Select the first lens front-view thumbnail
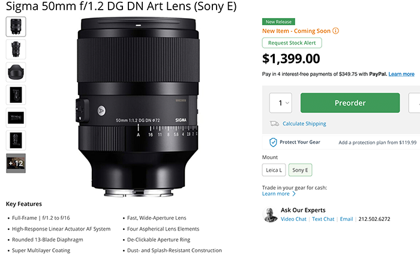Image resolution: width=420 pixels, height=254 pixels. [16, 26]
